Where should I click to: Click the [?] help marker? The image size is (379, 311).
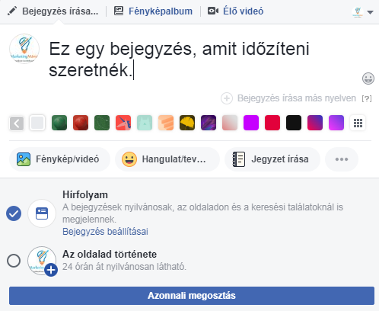tap(367, 98)
